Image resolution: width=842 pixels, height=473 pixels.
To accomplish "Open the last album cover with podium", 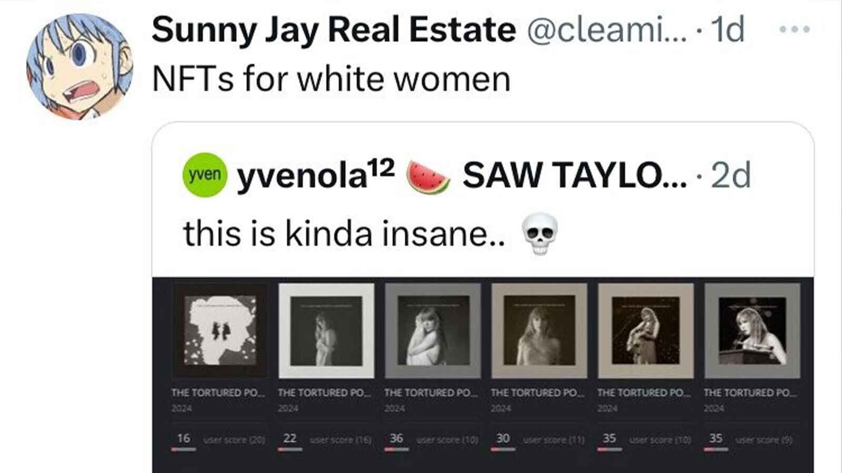I will click(x=752, y=331).
